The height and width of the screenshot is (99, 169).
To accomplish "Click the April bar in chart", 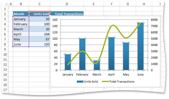I will pos(111,54).
